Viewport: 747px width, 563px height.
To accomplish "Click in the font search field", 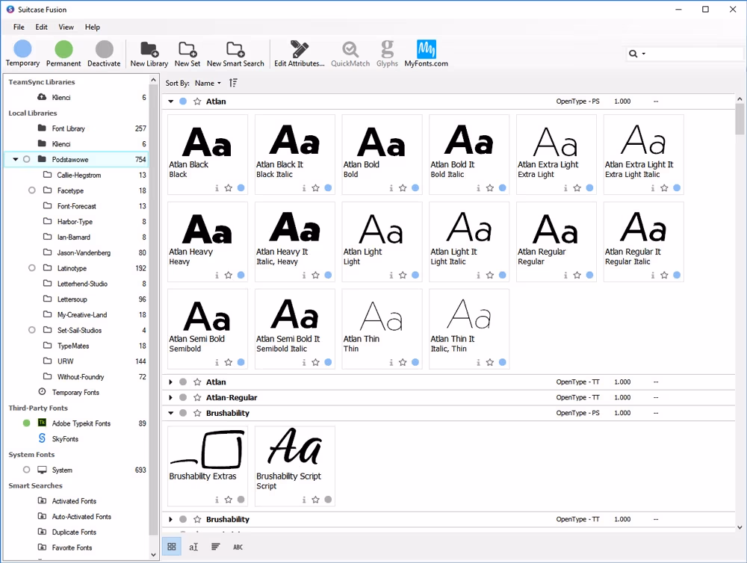I will pos(695,54).
